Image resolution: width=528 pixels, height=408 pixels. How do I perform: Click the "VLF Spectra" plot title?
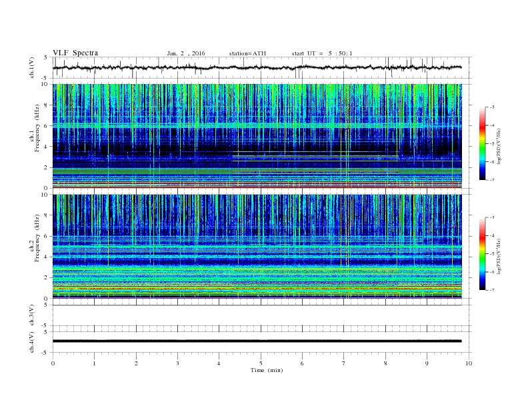pyautogui.click(x=75, y=53)
